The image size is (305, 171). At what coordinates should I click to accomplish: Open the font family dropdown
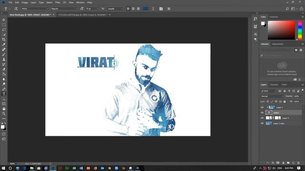pyautogui.click(x=35, y=9)
